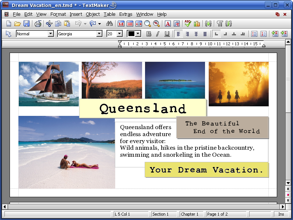Open the redo history dropdown arrow
Image resolution: width=293 pixels, height=220 pixels.
click(99, 24)
